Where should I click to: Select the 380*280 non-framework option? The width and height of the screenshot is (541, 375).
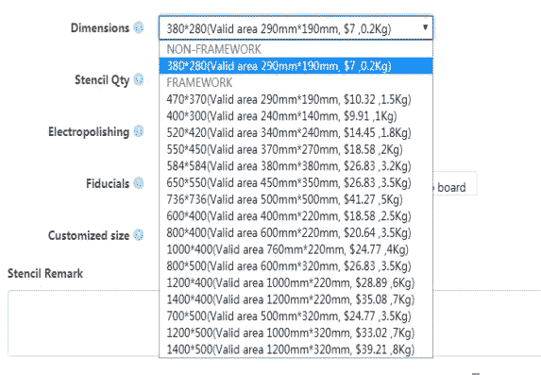click(296, 65)
